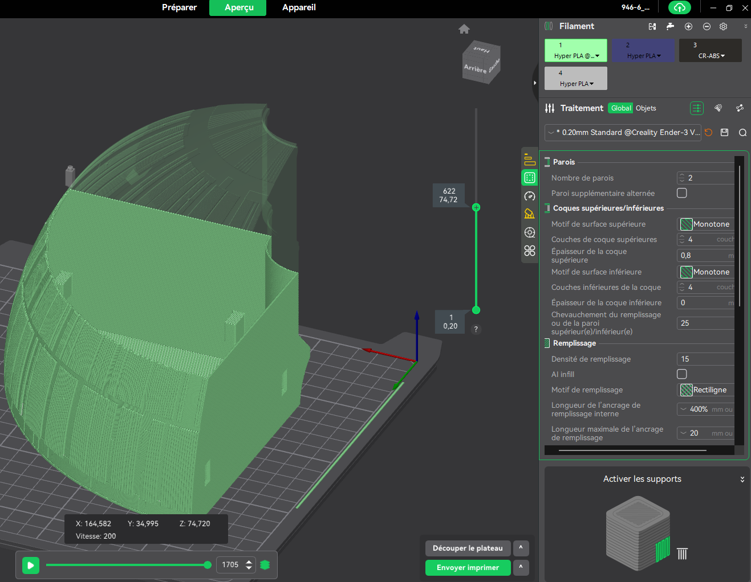Click Envoyer imprimer button
This screenshot has height=582, width=751.
coord(468,568)
